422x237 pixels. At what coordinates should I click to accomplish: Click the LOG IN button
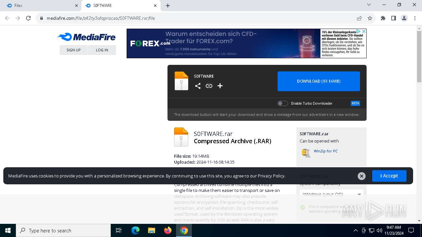(x=102, y=50)
